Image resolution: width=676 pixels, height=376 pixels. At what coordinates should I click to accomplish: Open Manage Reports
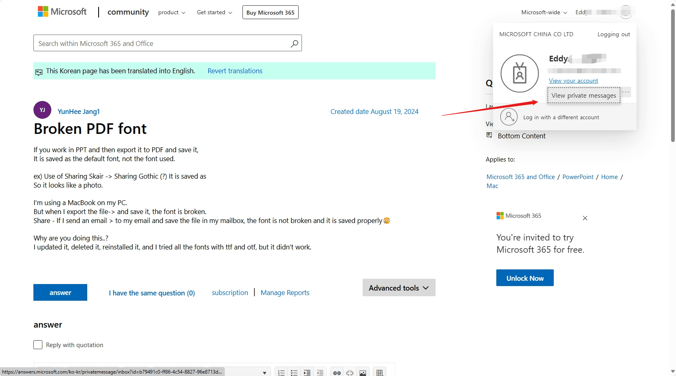point(285,293)
